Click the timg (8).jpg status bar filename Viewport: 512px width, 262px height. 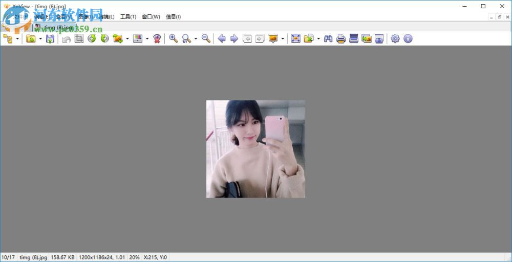[x=33, y=257]
